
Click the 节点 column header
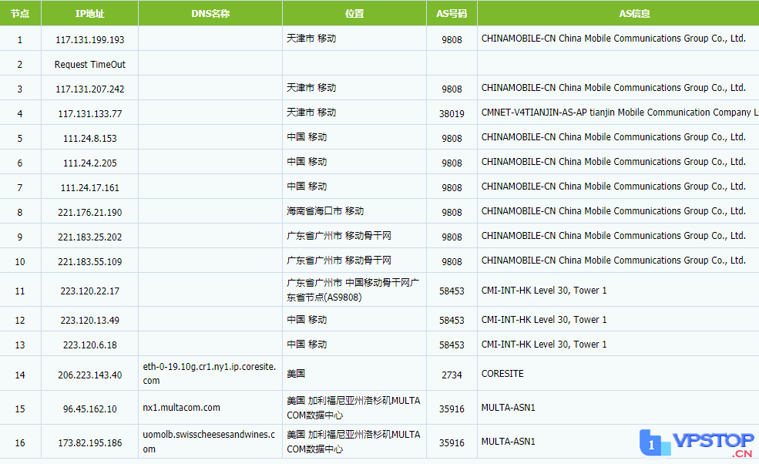click(20, 14)
